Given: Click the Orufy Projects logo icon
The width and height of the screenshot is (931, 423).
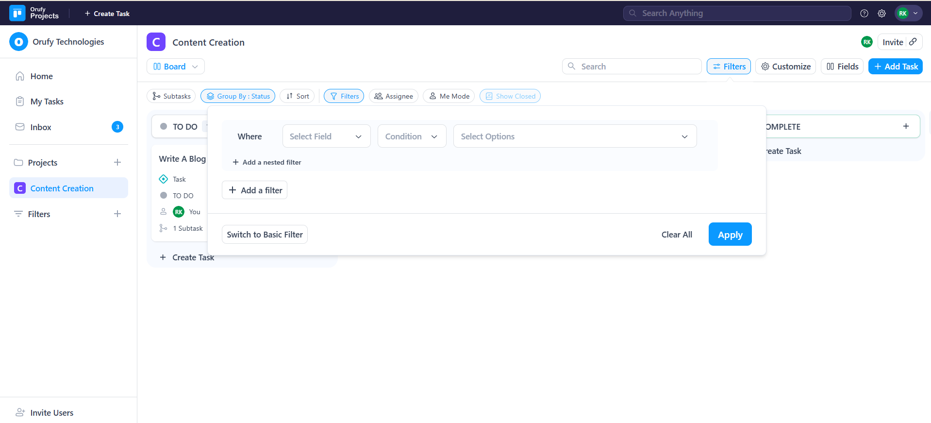Looking at the screenshot, I should pos(17,13).
